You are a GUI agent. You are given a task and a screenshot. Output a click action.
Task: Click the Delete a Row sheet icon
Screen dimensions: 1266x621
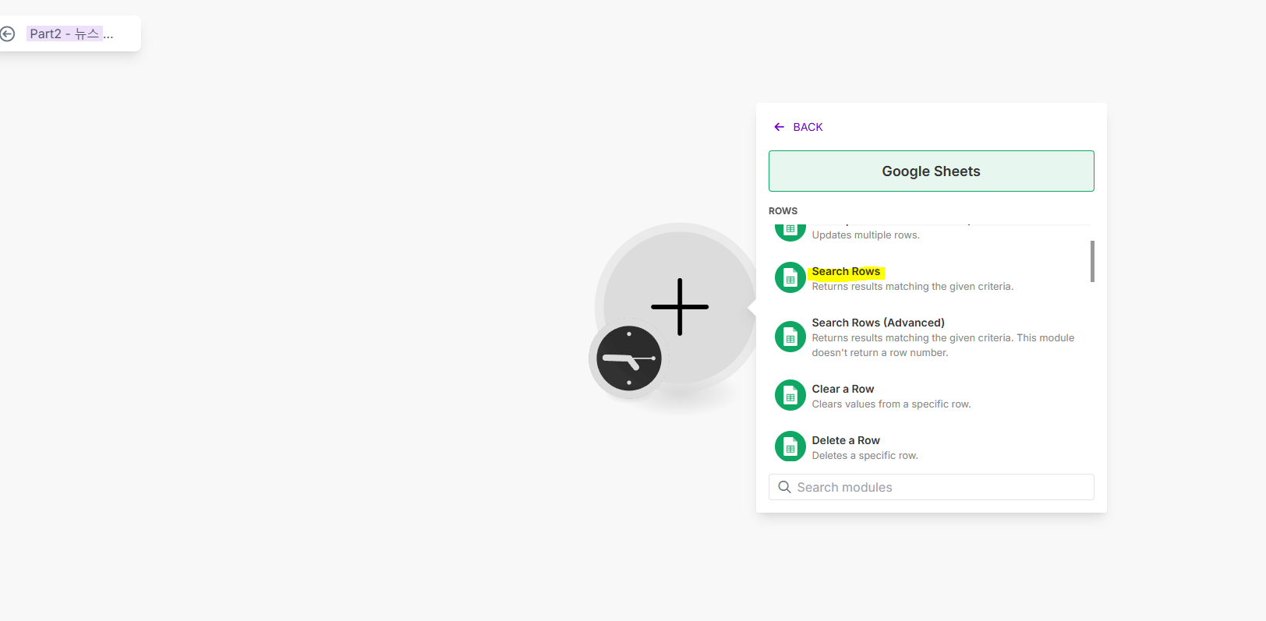[x=790, y=446]
